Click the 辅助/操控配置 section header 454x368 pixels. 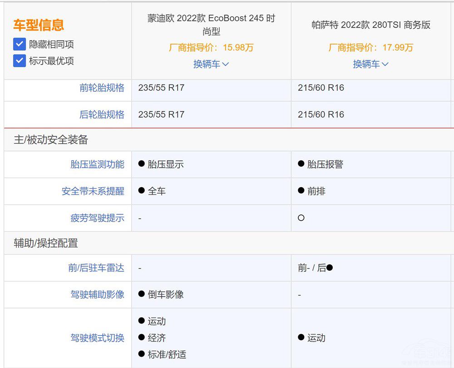pos(46,243)
